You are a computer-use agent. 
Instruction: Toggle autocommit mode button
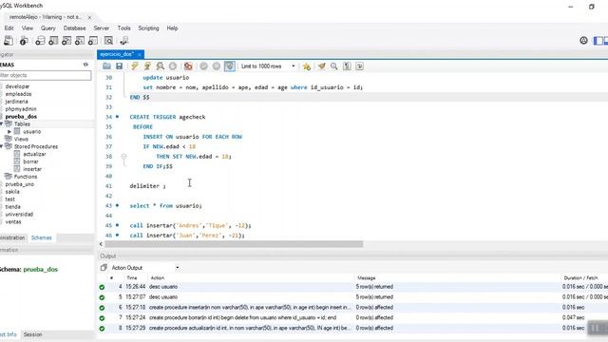click(x=230, y=66)
